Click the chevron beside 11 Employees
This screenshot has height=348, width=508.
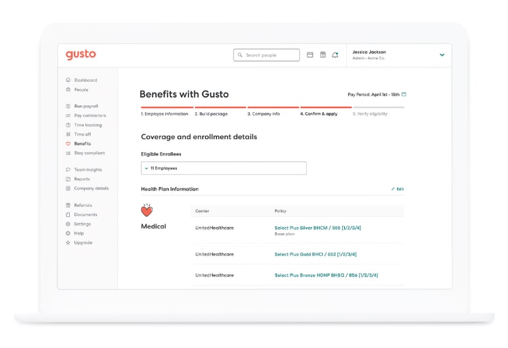pos(146,168)
